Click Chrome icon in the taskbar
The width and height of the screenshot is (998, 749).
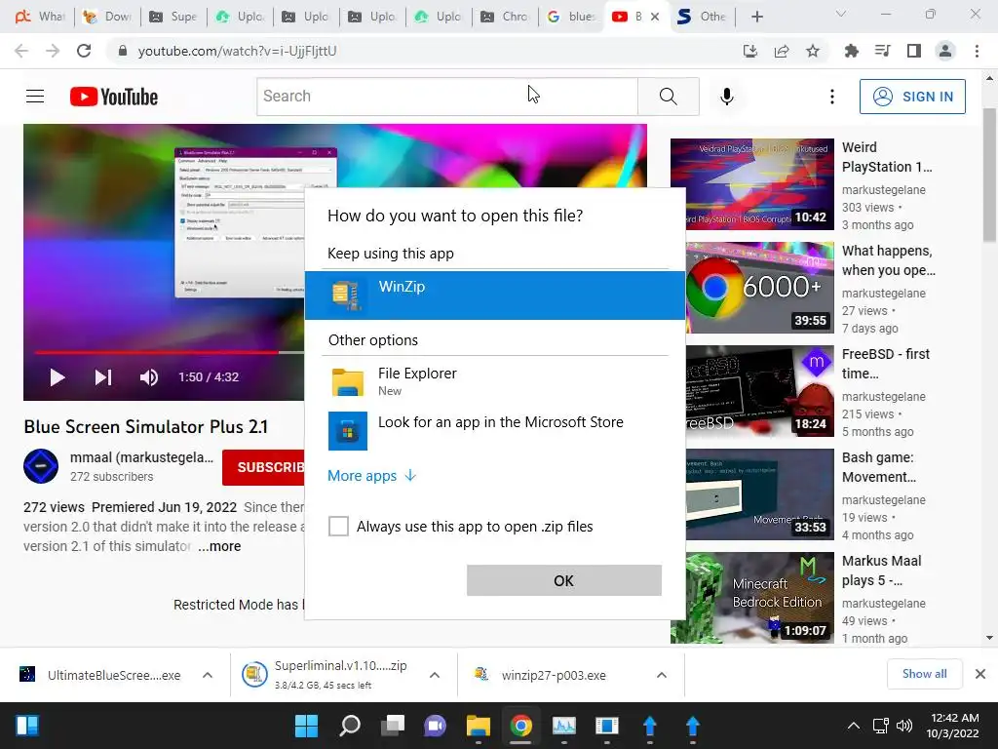[520, 726]
